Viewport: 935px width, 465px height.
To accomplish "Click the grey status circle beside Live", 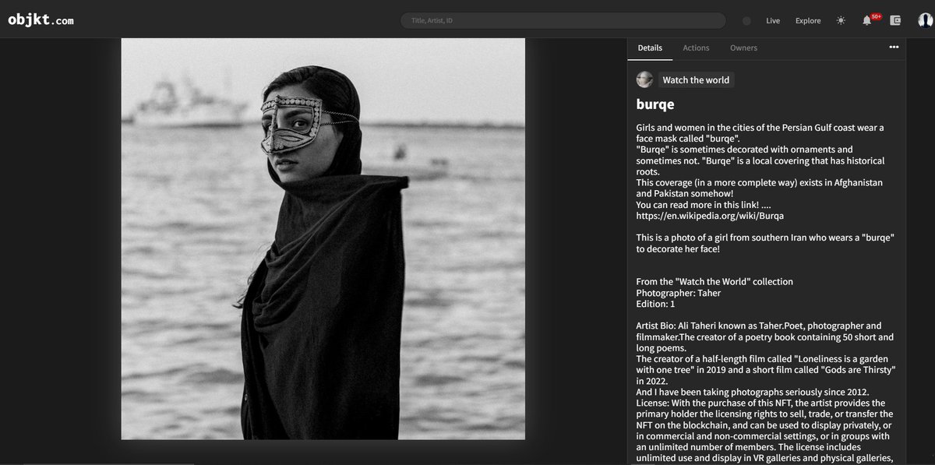I will (x=746, y=20).
